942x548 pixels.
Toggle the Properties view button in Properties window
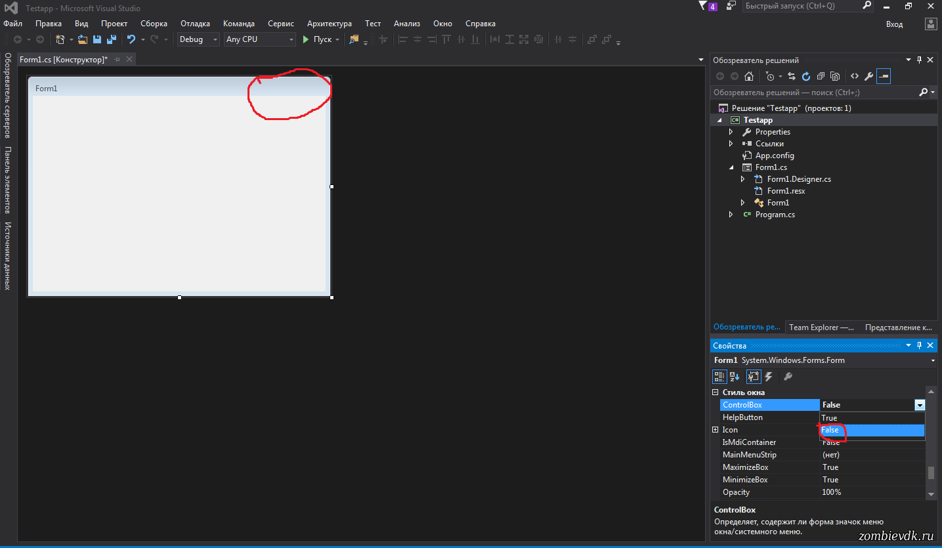coord(753,377)
